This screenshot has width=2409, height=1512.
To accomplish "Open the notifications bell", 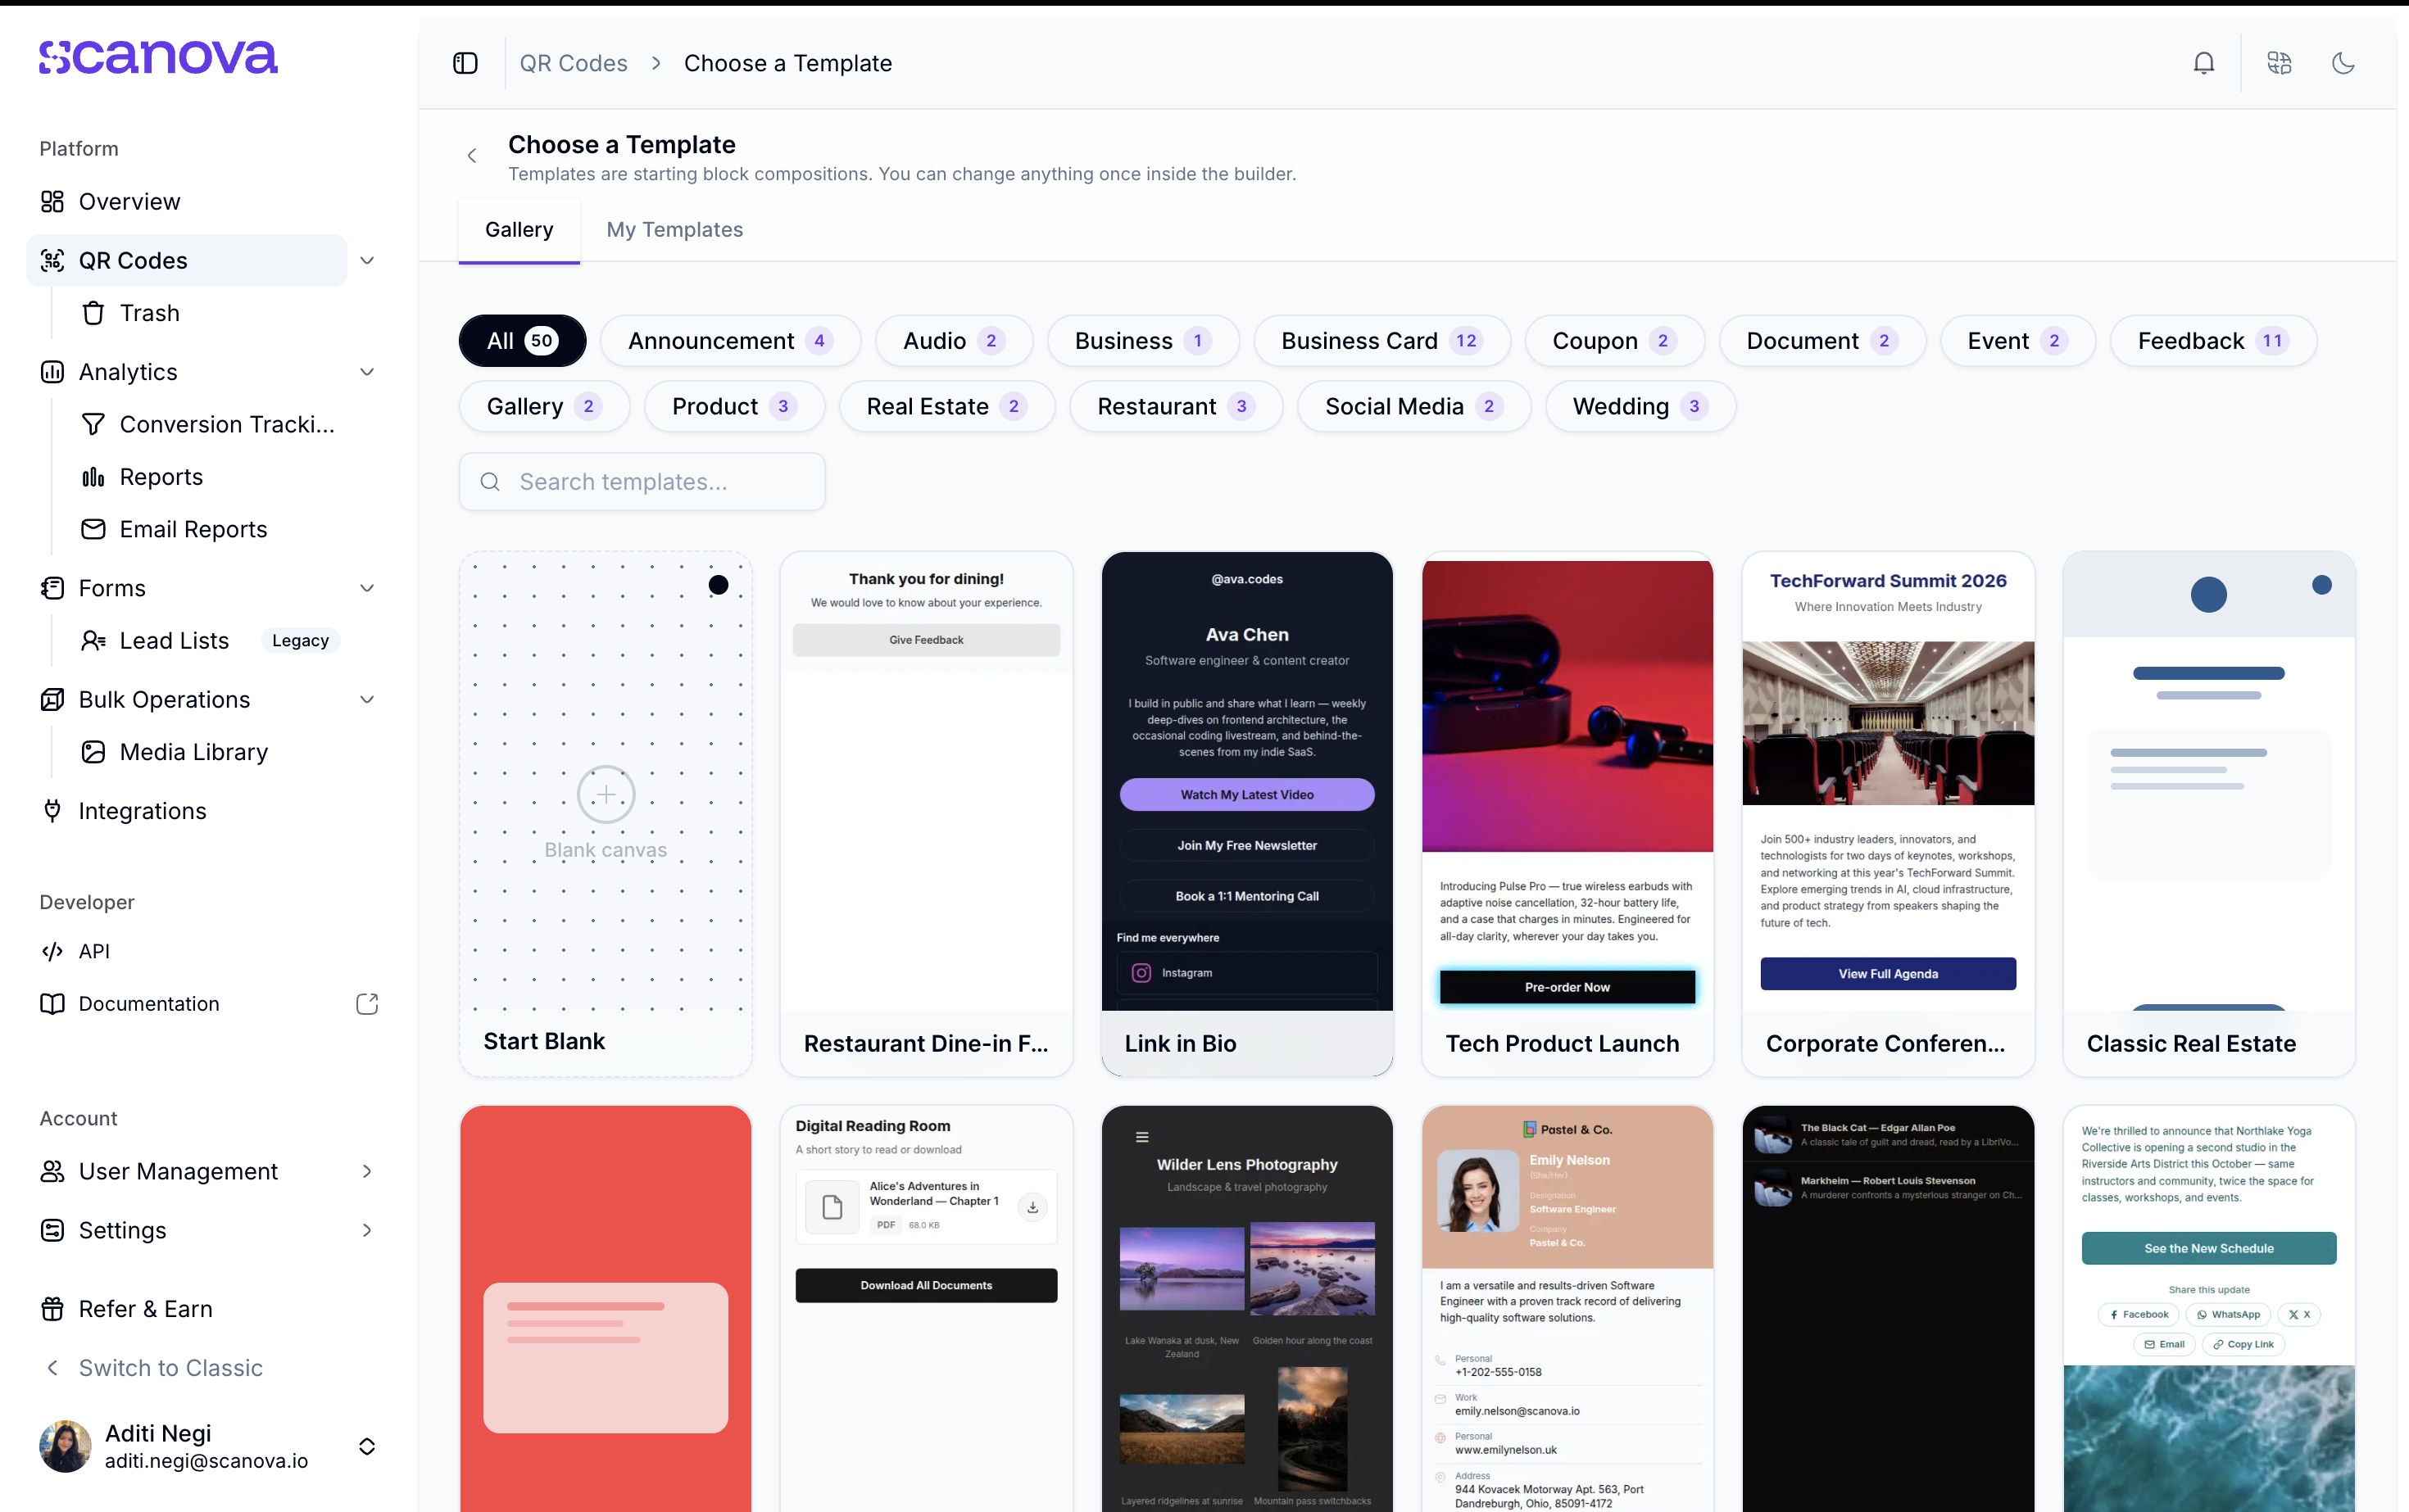I will 2203,63.
